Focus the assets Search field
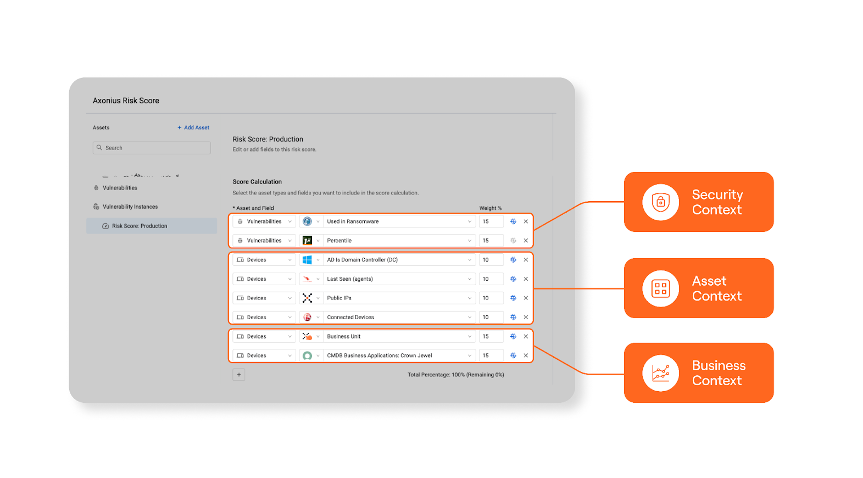 tap(152, 148)
